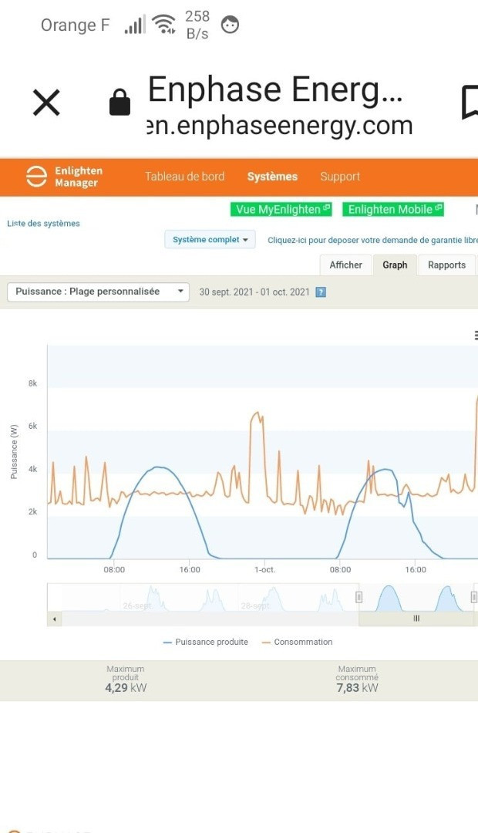The image size is (478, 833).
Task: Toggle the Puissance produite legend series
Action: tap(206, 642)
